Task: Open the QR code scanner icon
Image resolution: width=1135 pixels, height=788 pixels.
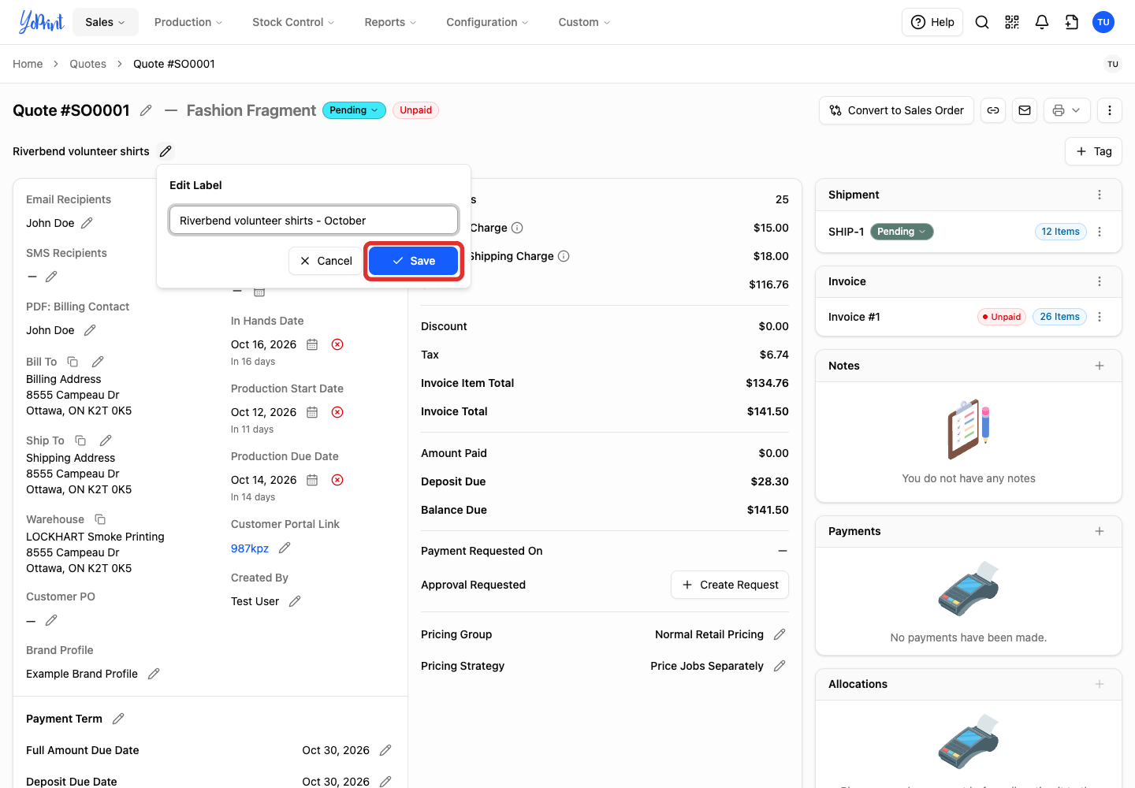Action: 1012,22
